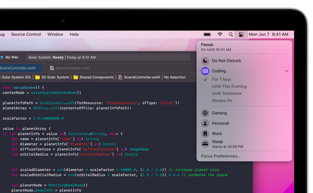The image size is (313, 193).
Task: Click the func setupScene() line
Action: pyautogui.click(x=23, y=88)
